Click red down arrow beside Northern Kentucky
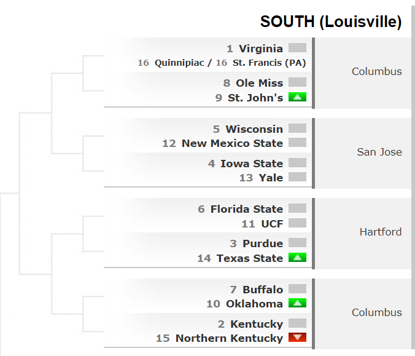Screen dimensions: 415x356 tap(297, 338)
